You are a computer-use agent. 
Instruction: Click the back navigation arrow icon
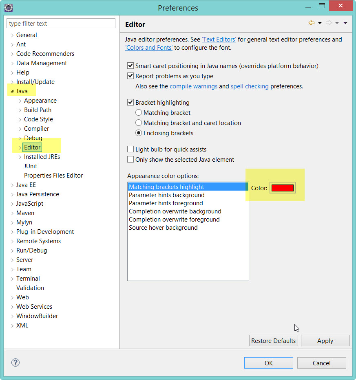click(312, 23)
